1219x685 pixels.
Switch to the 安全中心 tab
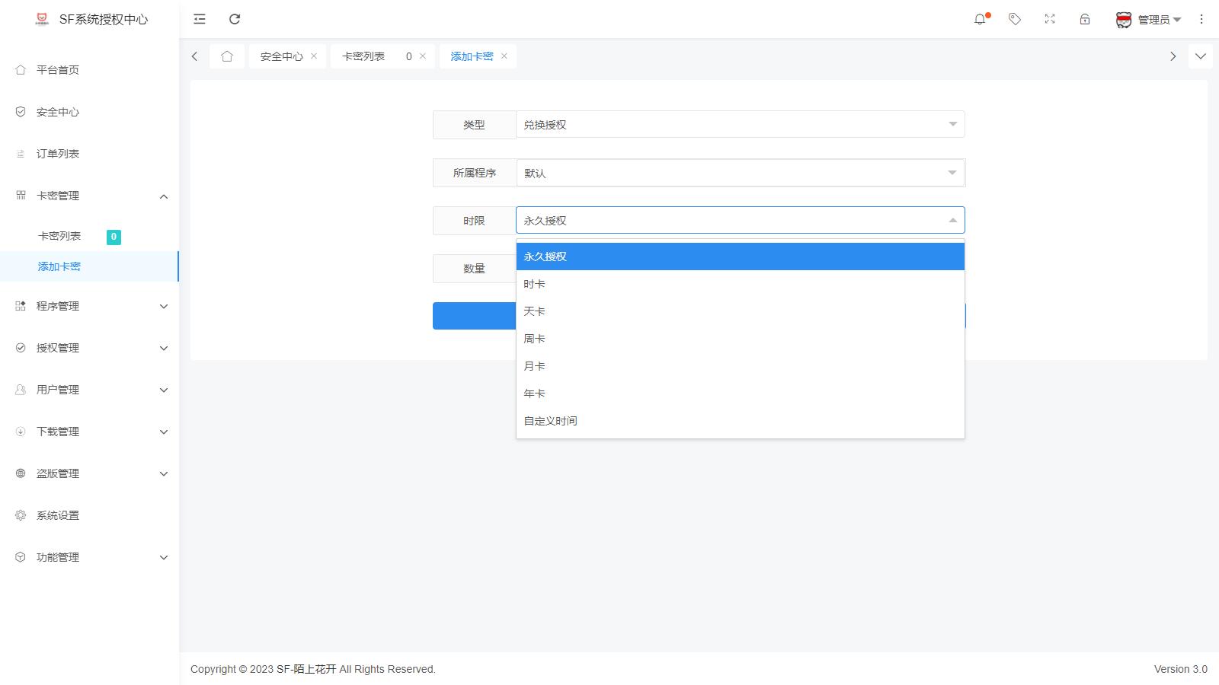point(280,56)
